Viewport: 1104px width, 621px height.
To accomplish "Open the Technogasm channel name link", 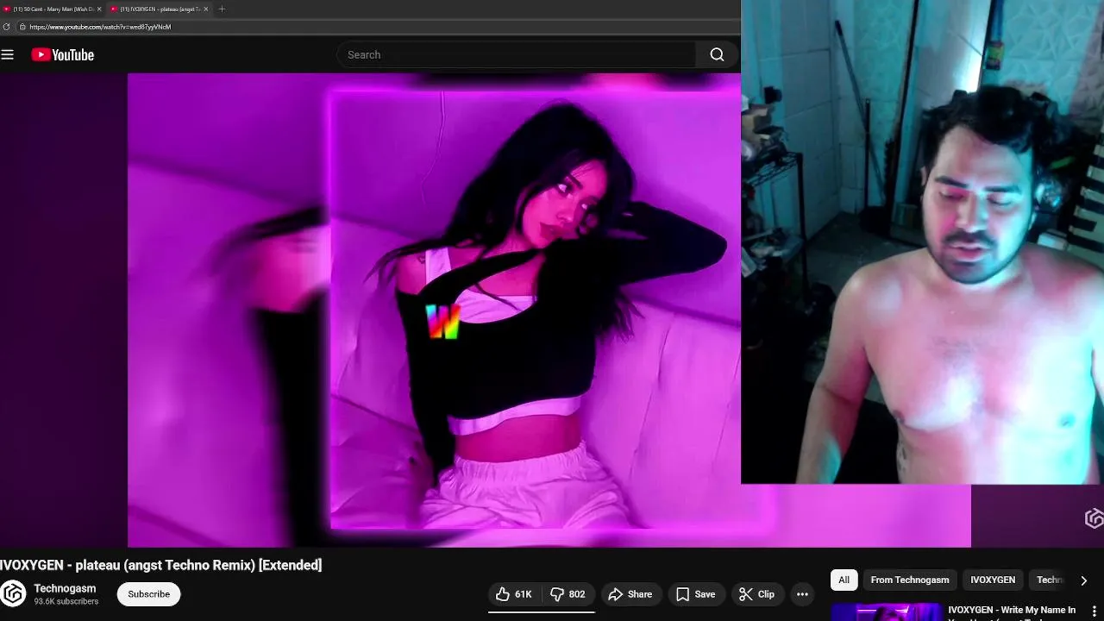I will (65, 588).
